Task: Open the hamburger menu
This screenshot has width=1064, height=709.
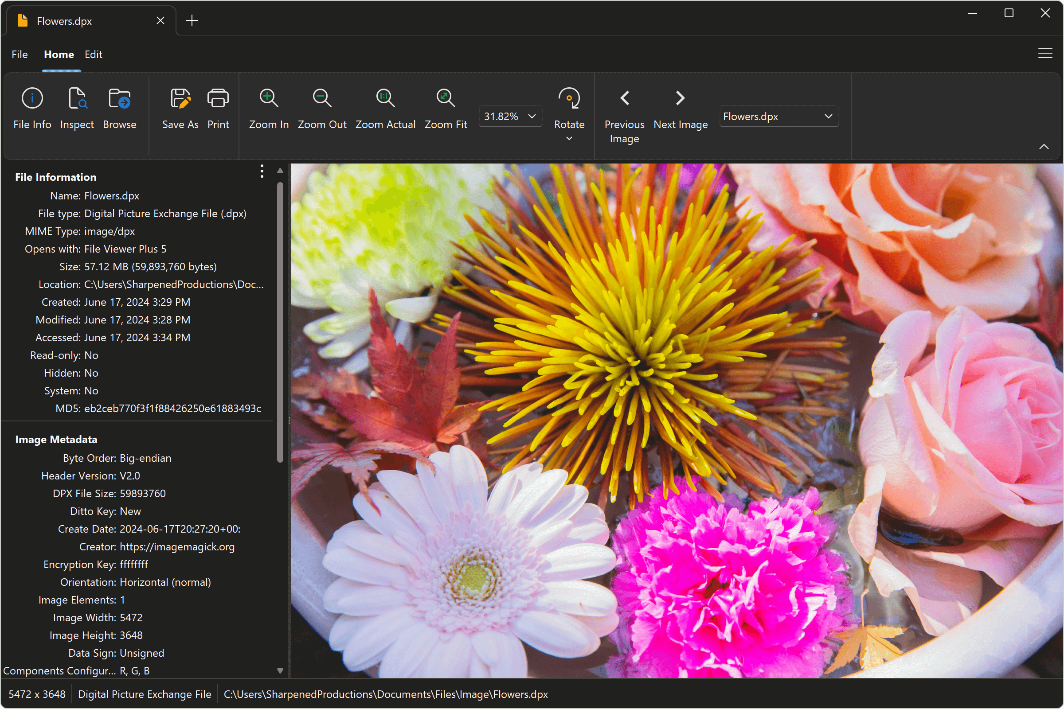Action: [x=1044, y=53]
